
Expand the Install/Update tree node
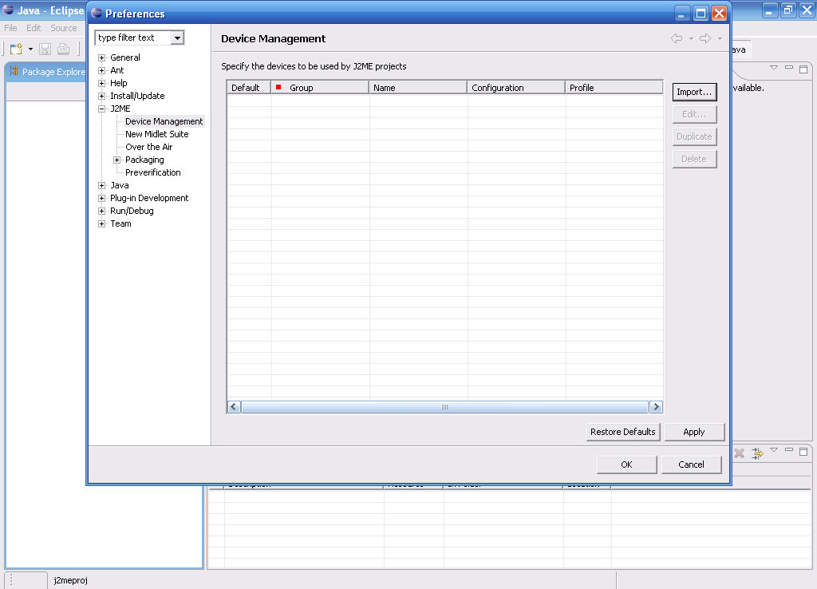point(102,96)
